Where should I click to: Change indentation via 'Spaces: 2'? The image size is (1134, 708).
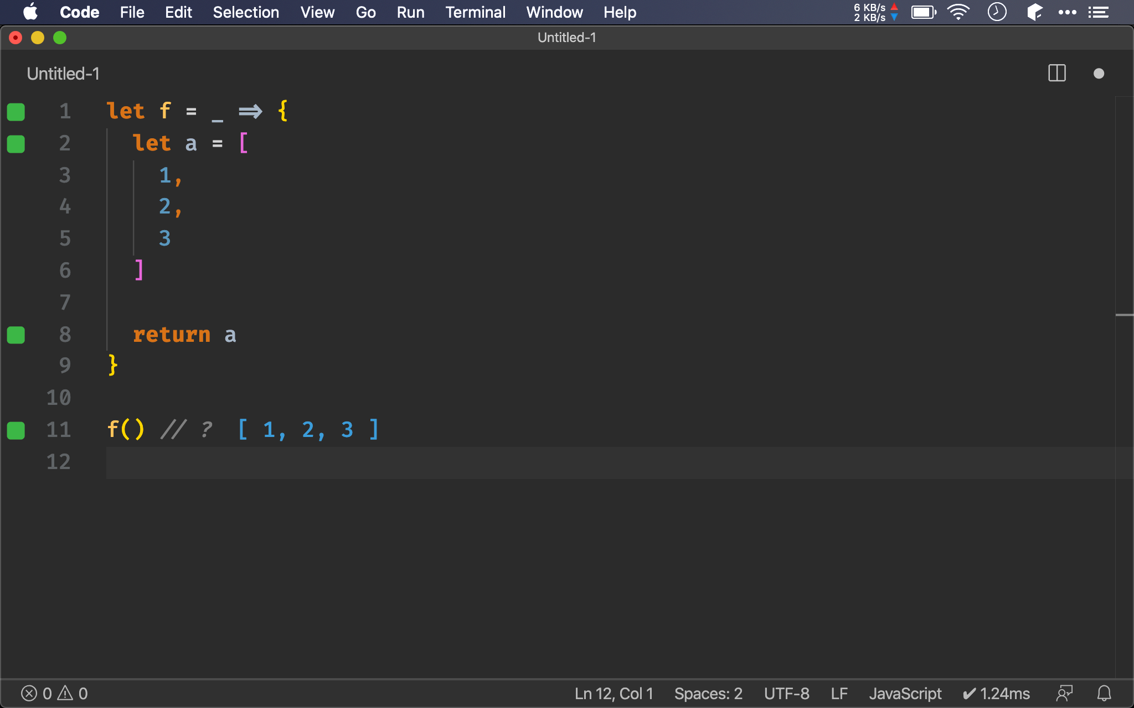pyautogui.click(x=708, y=693)
